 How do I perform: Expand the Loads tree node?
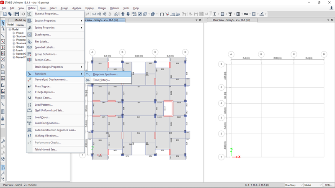14,50
